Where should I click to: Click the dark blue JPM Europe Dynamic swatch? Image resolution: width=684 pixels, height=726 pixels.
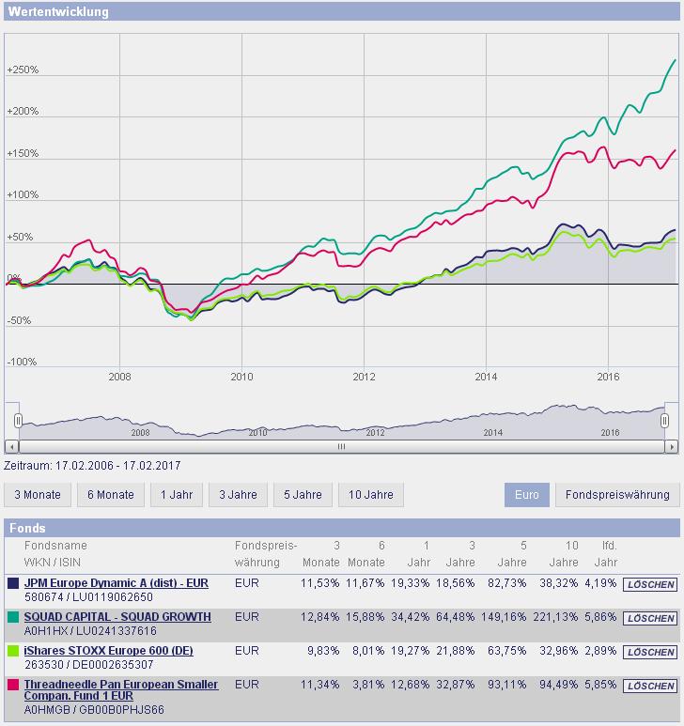coord(13,583)
